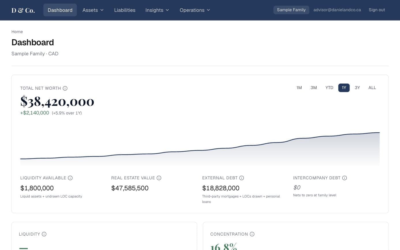Click the Dashboard page heading
This screenshot has height=250, width=400.
click(x=33, y=42)
